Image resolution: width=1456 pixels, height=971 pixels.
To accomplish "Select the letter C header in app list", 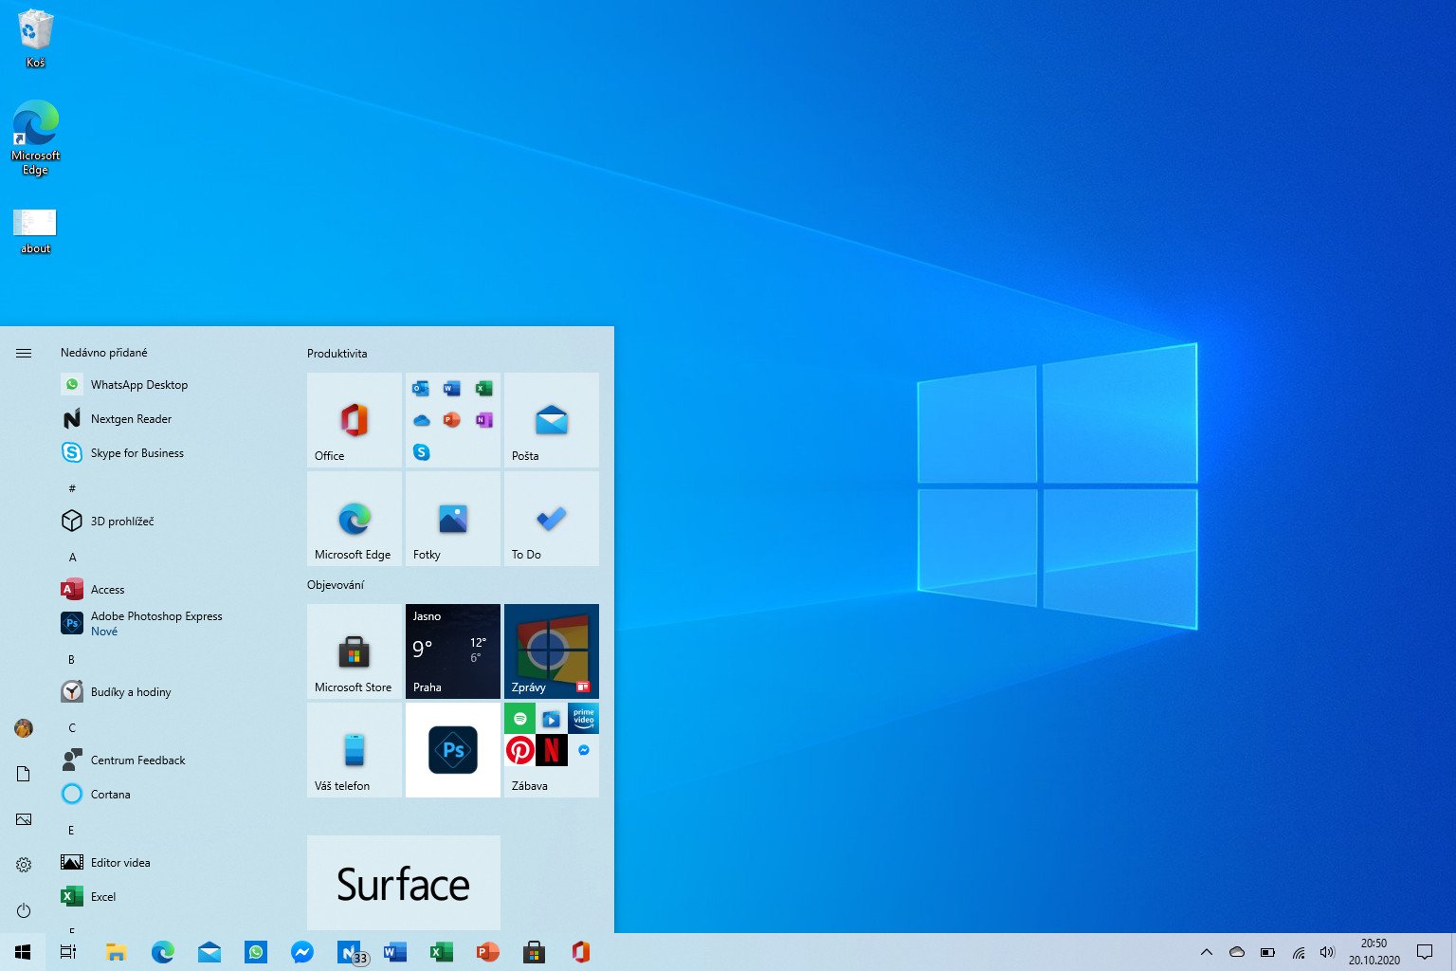I will (72, 728).
